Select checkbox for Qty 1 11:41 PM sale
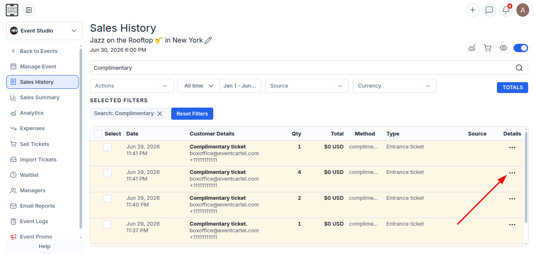 point(107,147)
